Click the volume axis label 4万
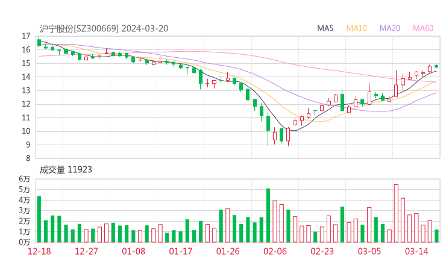 [x=25, y=200]
